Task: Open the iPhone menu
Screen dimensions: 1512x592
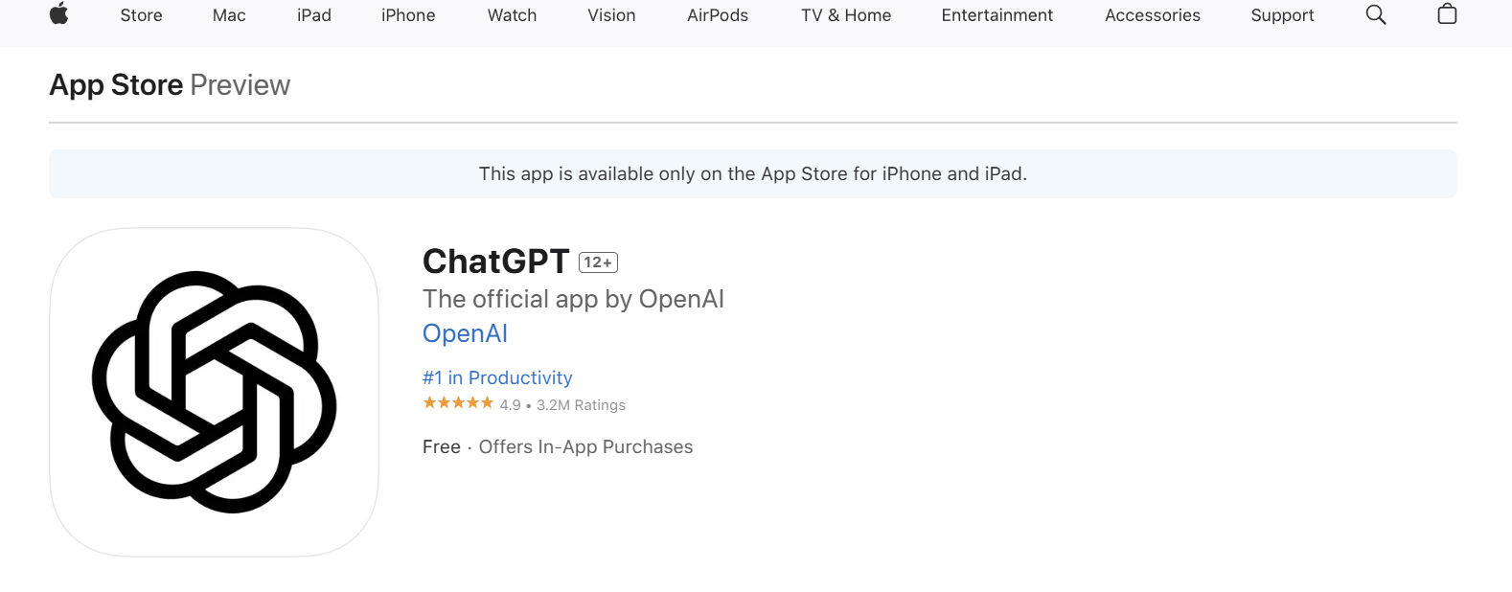Action: [408, 15]
